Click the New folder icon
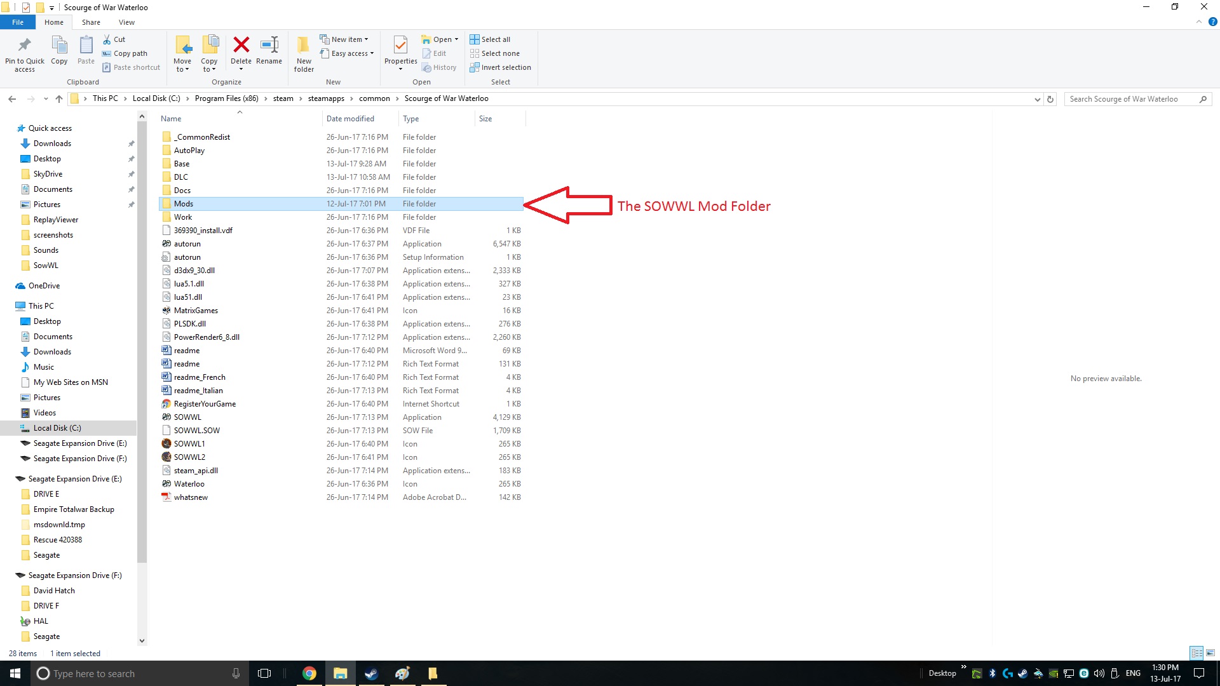Viewport: 1220px width, 686px height. [x=304, y=45]
